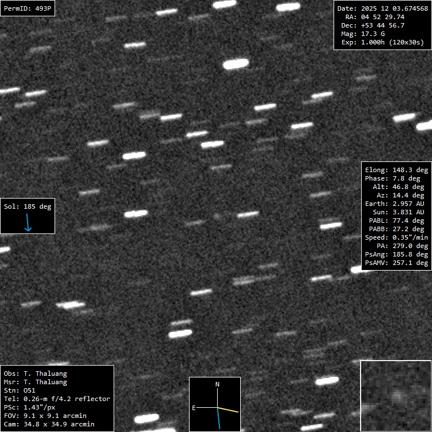Click the PsAMV 257.1 deg entry

click(x=397, y=263)
